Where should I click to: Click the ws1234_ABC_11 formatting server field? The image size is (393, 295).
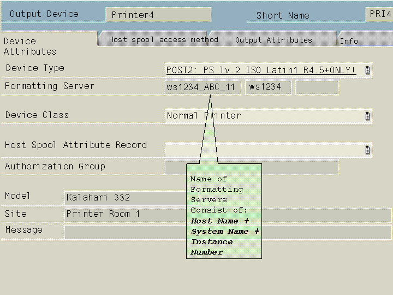(203, 87)
